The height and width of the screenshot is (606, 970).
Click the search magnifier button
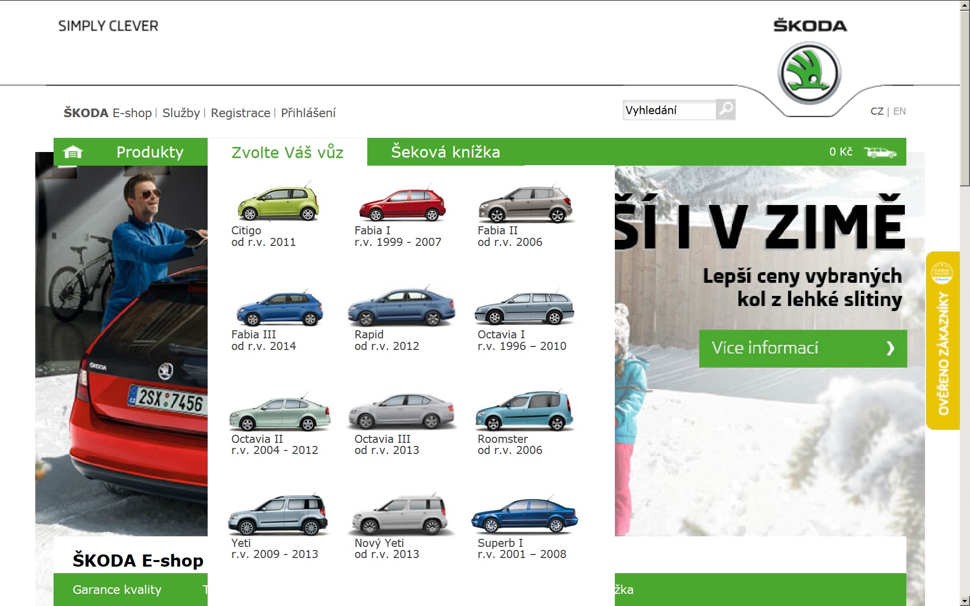(725, 110)
